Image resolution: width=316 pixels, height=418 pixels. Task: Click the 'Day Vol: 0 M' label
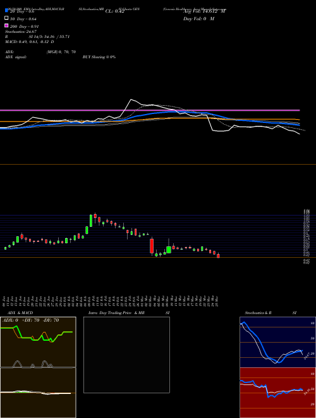[198, 18]
